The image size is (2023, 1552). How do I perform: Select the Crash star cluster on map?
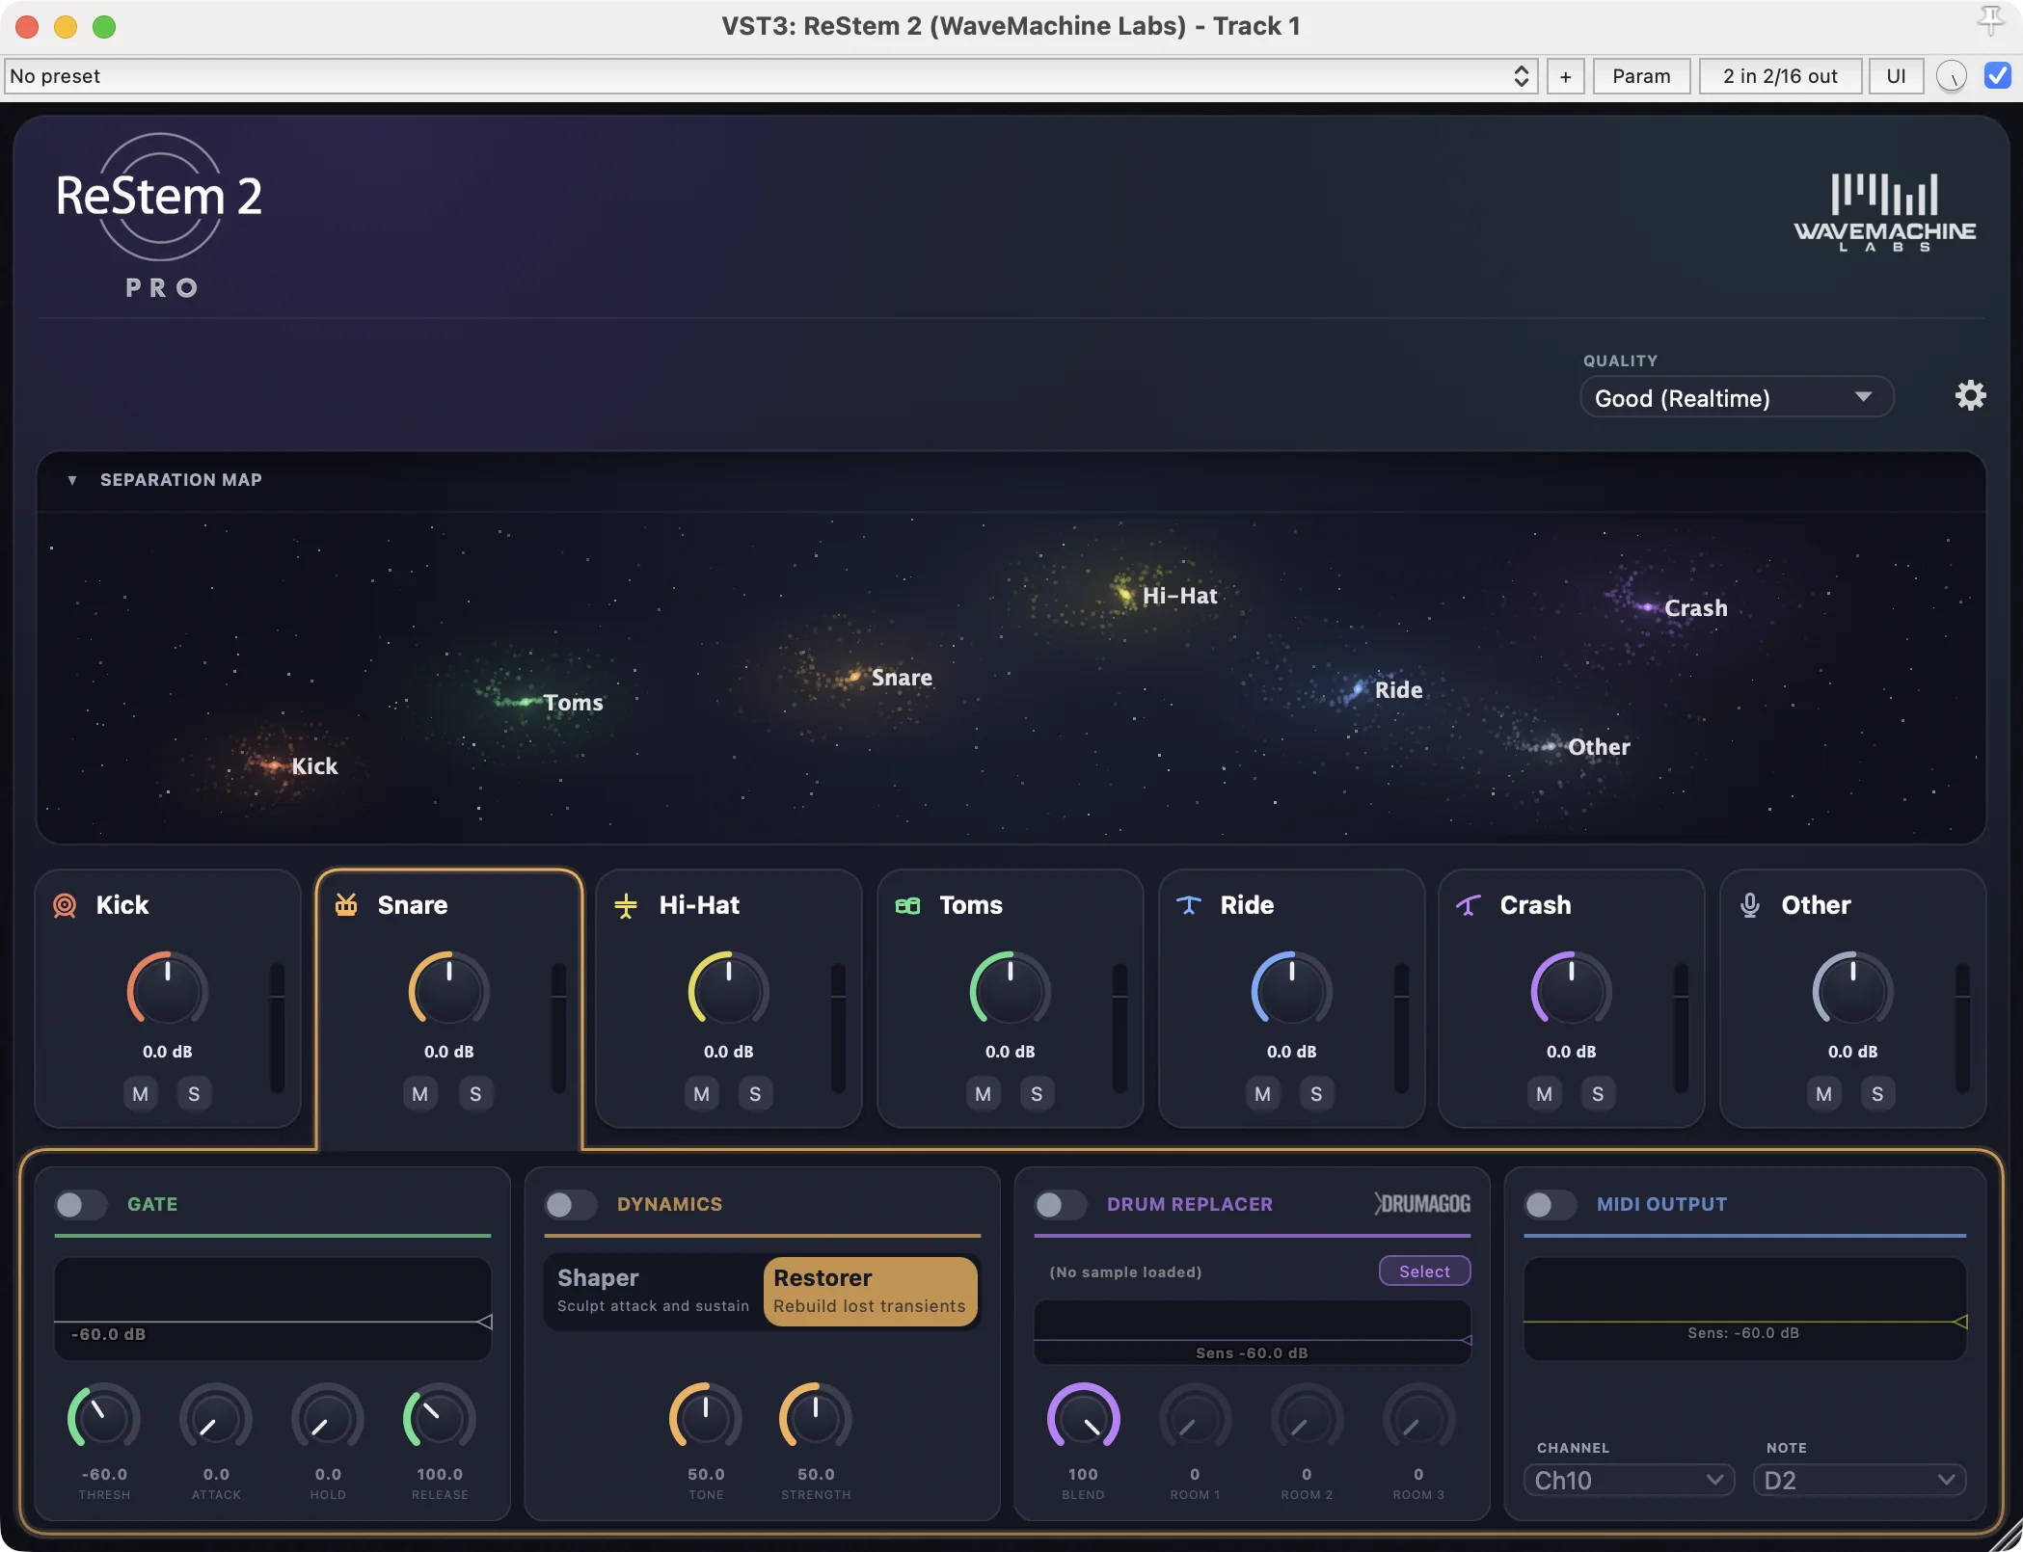1646,607
